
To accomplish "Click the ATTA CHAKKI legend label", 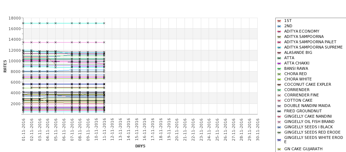I will pos(297,63).
